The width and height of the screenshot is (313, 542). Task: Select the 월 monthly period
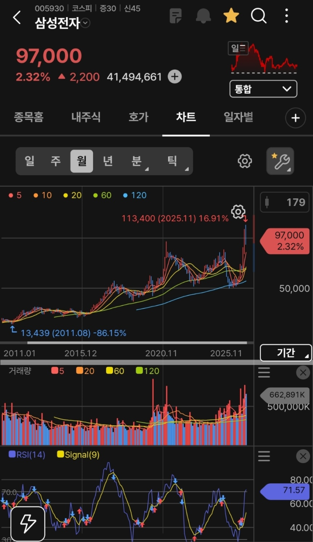(x=82, y=161)
